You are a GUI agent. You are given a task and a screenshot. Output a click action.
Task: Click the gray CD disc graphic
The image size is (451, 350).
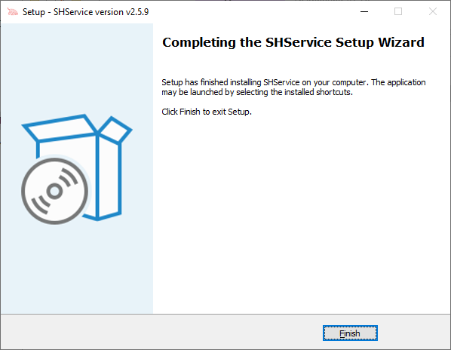pos(54,191)
